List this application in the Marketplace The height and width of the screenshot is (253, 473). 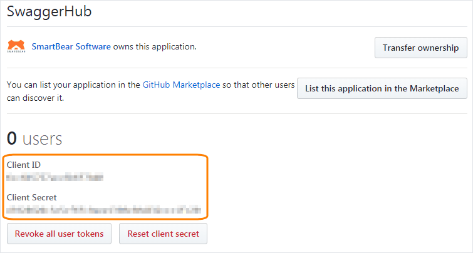(382, 88)
